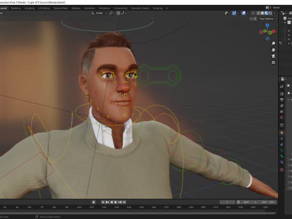Image resolution: width=292 pixels, height=219 pixels.
Task: Toggle X-axis mirror pose button
Action: (x=255, y=19)
